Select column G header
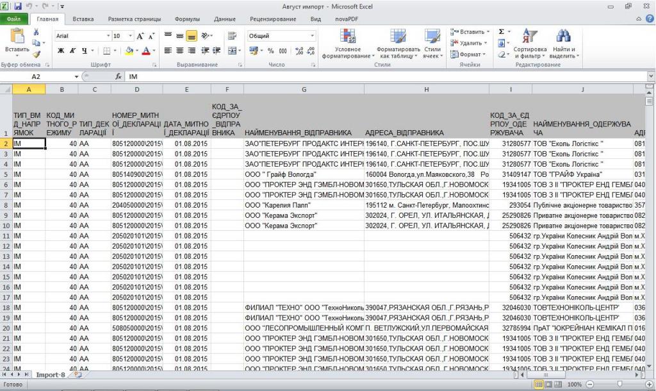Image resolution: width=656 pixels, height=391 pixels. click(x=304, y=89)
